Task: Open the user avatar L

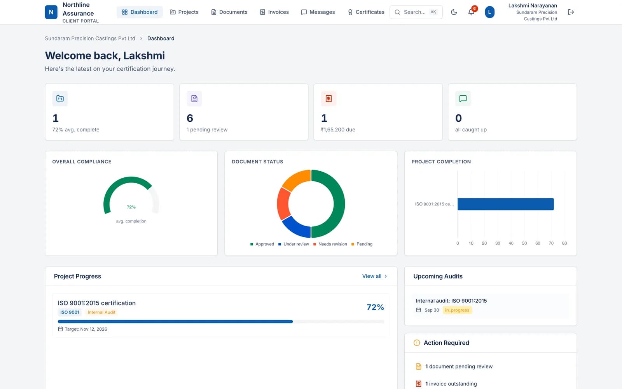Action: 489,12
